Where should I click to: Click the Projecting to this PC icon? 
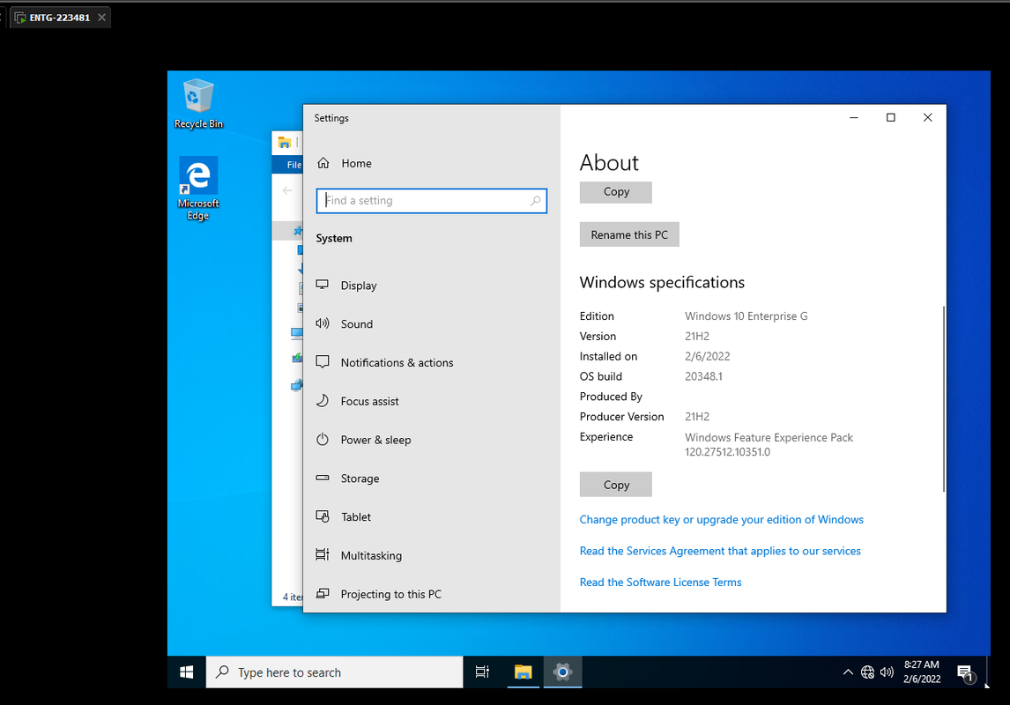click(323, 594)
